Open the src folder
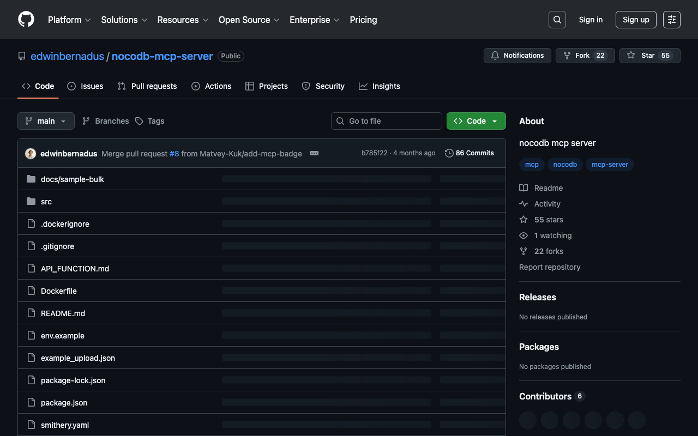698x436 pixels. (46, 202)
